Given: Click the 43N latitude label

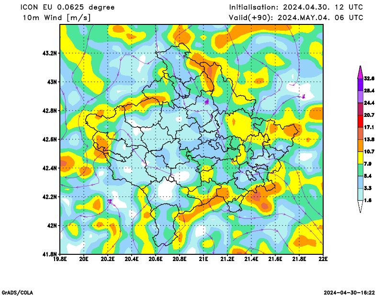Looking at the screenshot, I should 52,82.
